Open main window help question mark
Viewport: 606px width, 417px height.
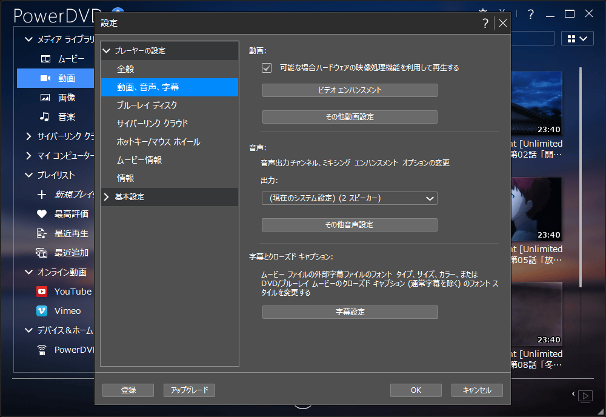[531, 15]
